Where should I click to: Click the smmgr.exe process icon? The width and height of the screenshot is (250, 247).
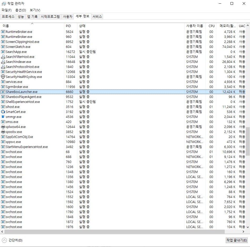pos(3,117)
